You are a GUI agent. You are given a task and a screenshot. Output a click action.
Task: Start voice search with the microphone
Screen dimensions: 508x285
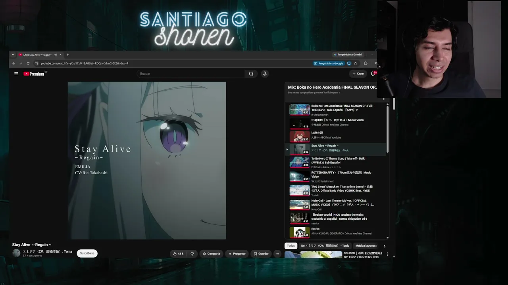pos(265,74)
